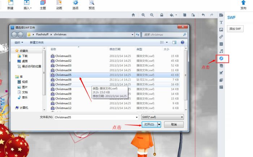
Task: Click 新建文件夹 (New folder)
Action: [37, 42]
